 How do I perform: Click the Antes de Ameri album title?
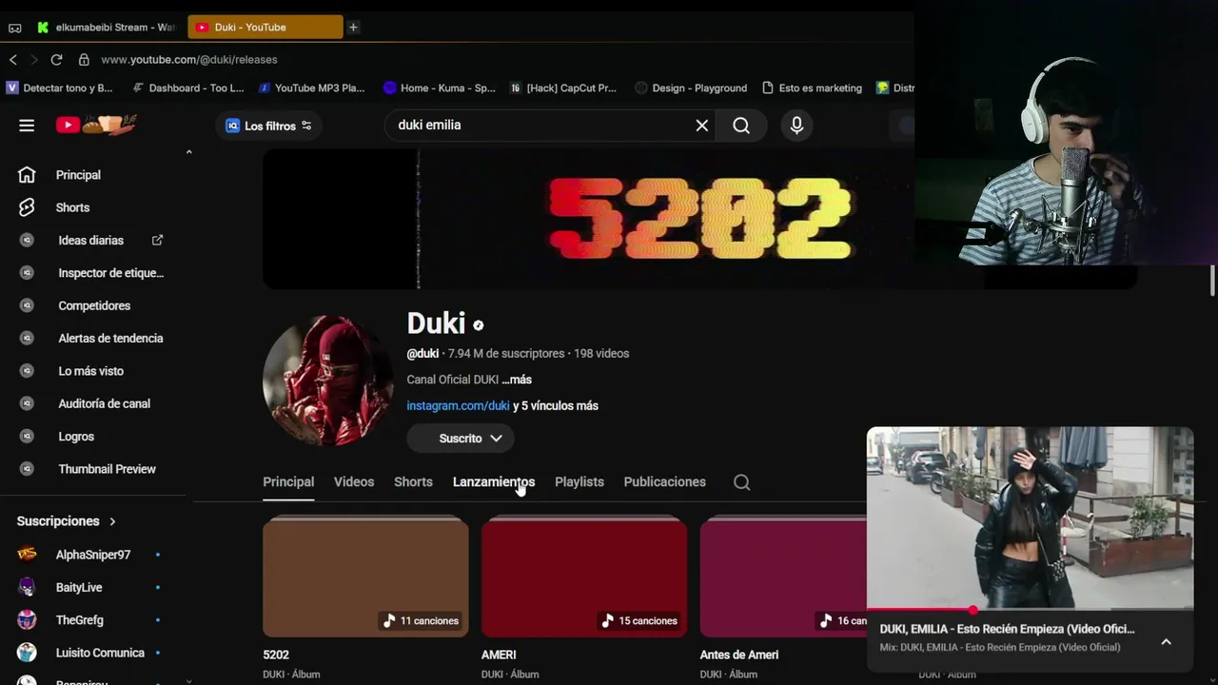[739, 655]
